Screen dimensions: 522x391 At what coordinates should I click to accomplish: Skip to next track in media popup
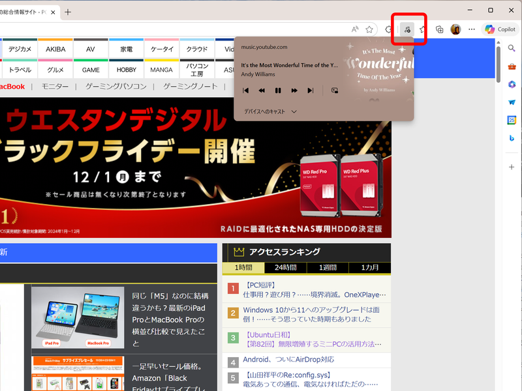click(x=311, y=91)
